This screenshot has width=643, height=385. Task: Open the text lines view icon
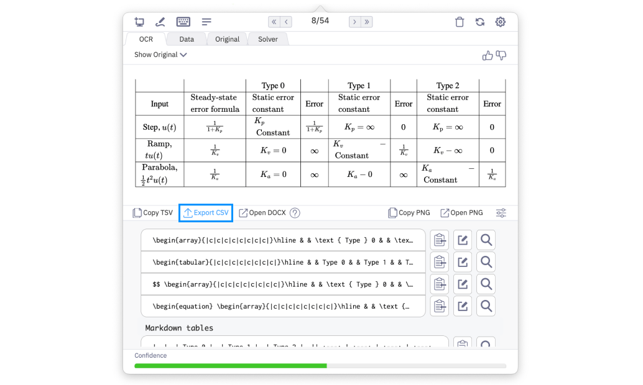tap(206, 21)
